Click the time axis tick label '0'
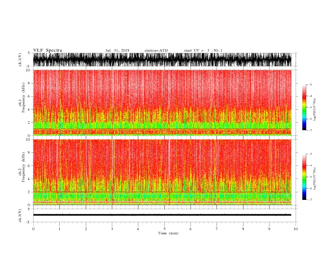This screenshot has height=257, width=333. 33,229
